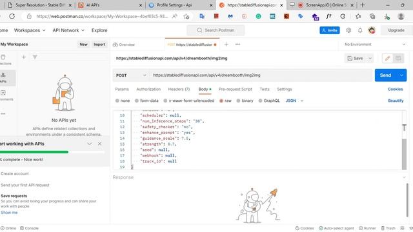This screenshot has height=232, width=413.
Task: Open new request tab plus icon
Action: click(x=226, y=44)
